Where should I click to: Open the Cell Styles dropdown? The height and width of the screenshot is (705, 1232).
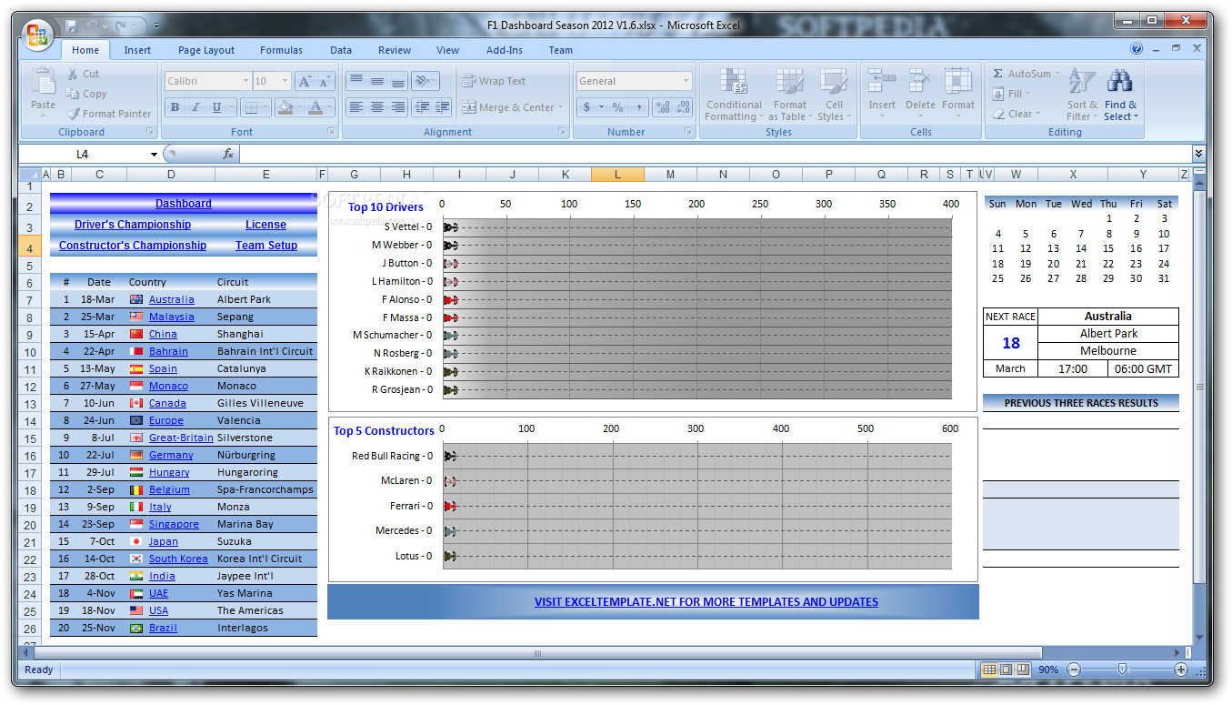(x=832, y=95)
